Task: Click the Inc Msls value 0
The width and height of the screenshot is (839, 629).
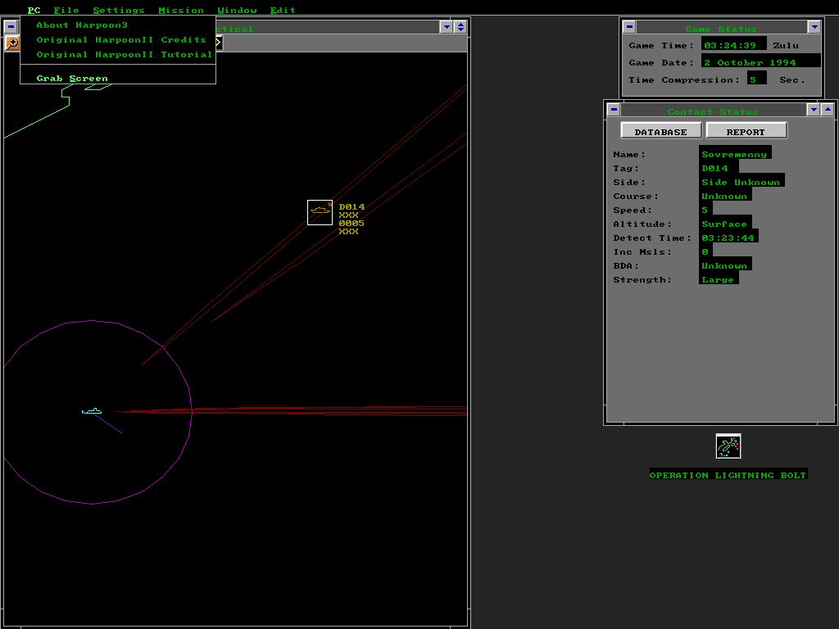Action: [x=705, y=251]
